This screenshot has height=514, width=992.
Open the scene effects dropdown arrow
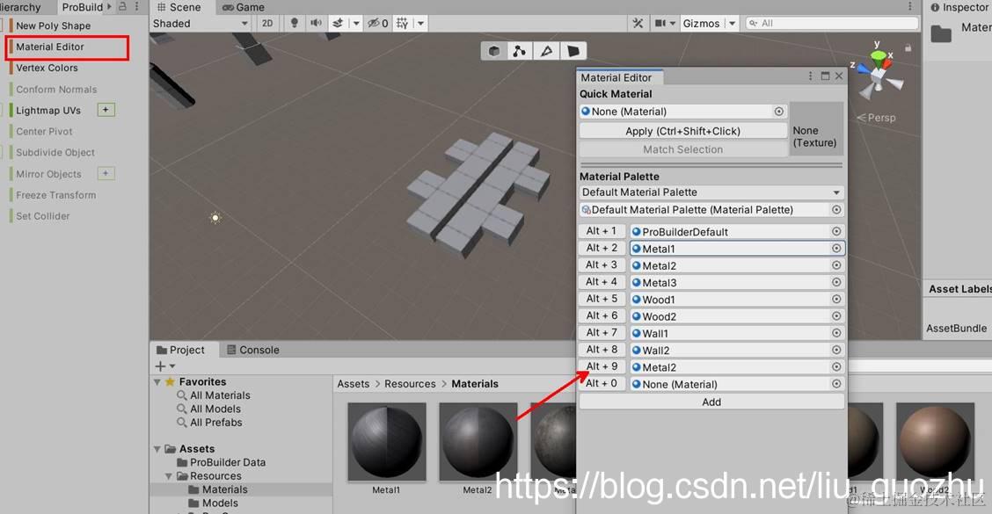click(x=355, y=24)
